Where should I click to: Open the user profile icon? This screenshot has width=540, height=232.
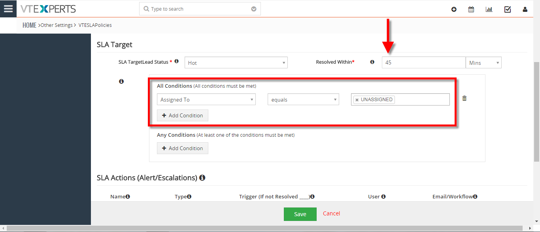point(525,9)
